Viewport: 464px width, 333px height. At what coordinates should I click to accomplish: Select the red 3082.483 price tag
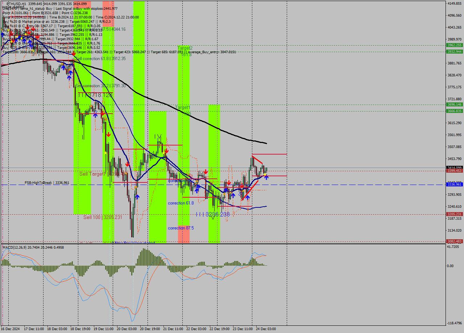(x=455, y=241)
